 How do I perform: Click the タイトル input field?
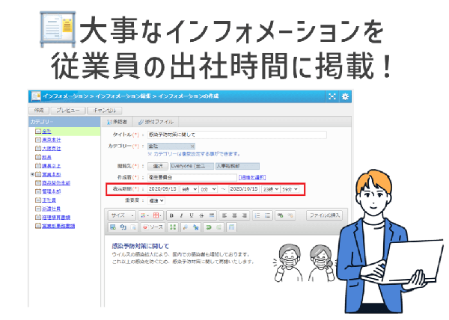coord(237,135)
